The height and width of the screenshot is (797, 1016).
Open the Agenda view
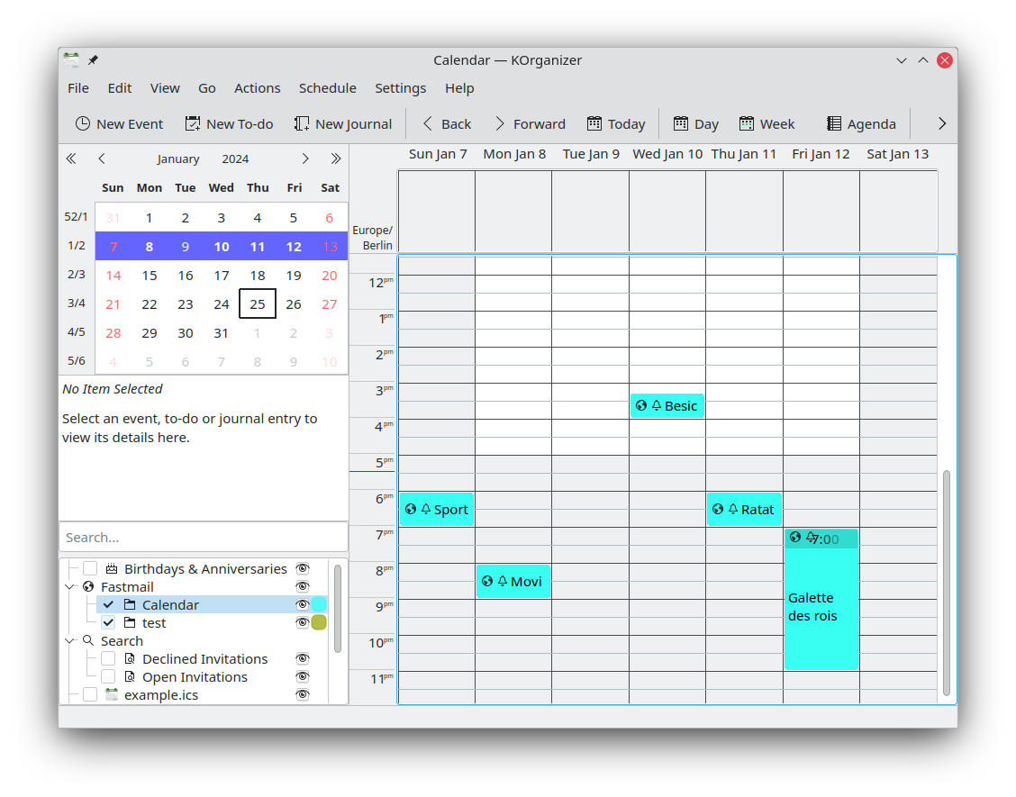(860, 123)
